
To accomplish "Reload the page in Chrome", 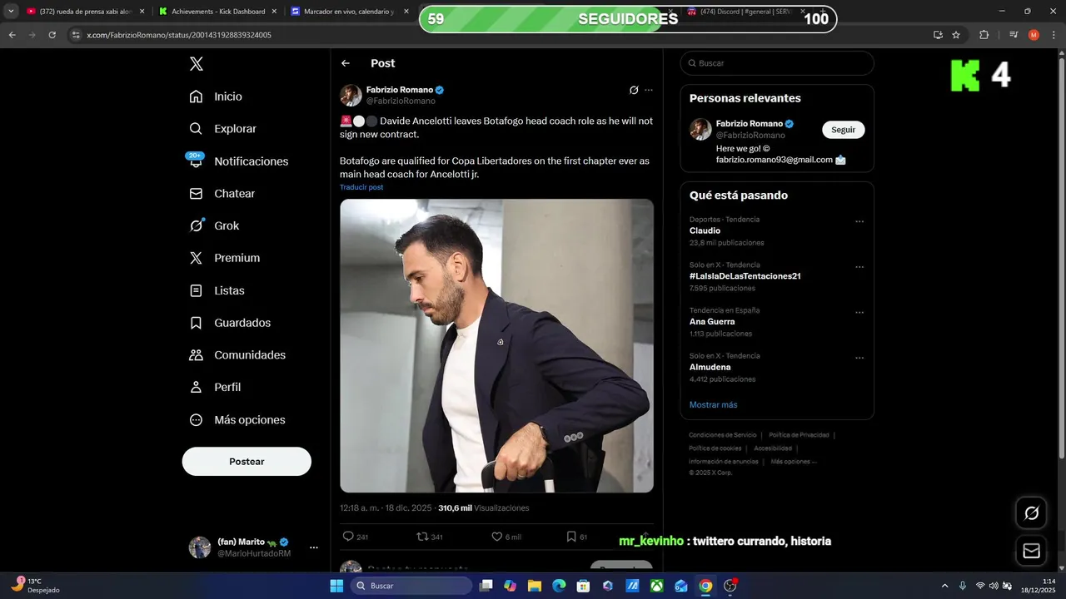I will point(52,35).
